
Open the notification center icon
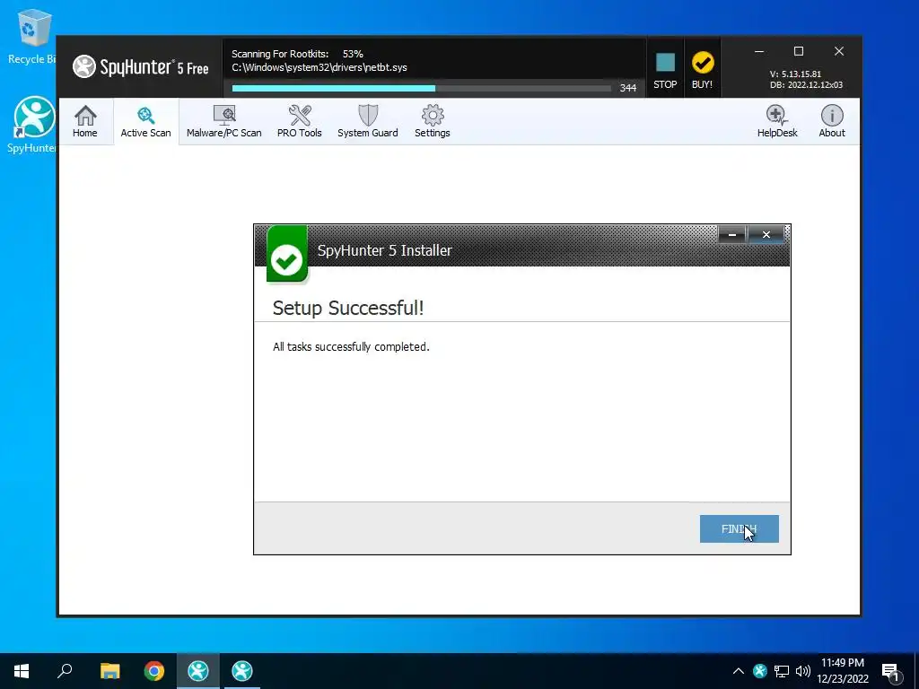pyautogui.click(x=890, y=672)
